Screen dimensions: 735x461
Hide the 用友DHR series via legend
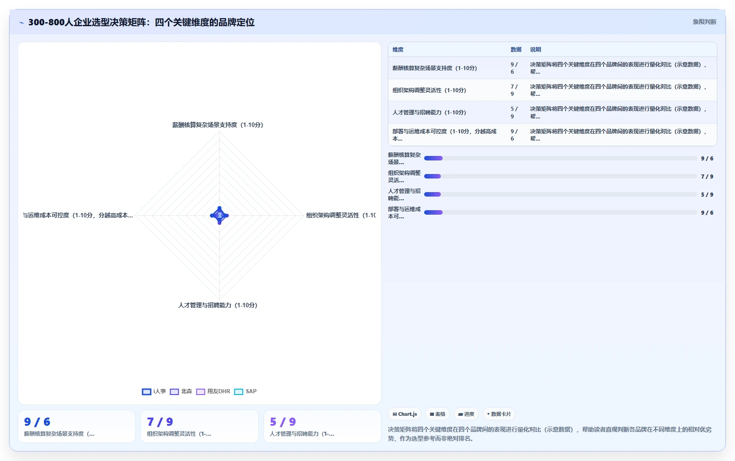(x=213, y=391)
